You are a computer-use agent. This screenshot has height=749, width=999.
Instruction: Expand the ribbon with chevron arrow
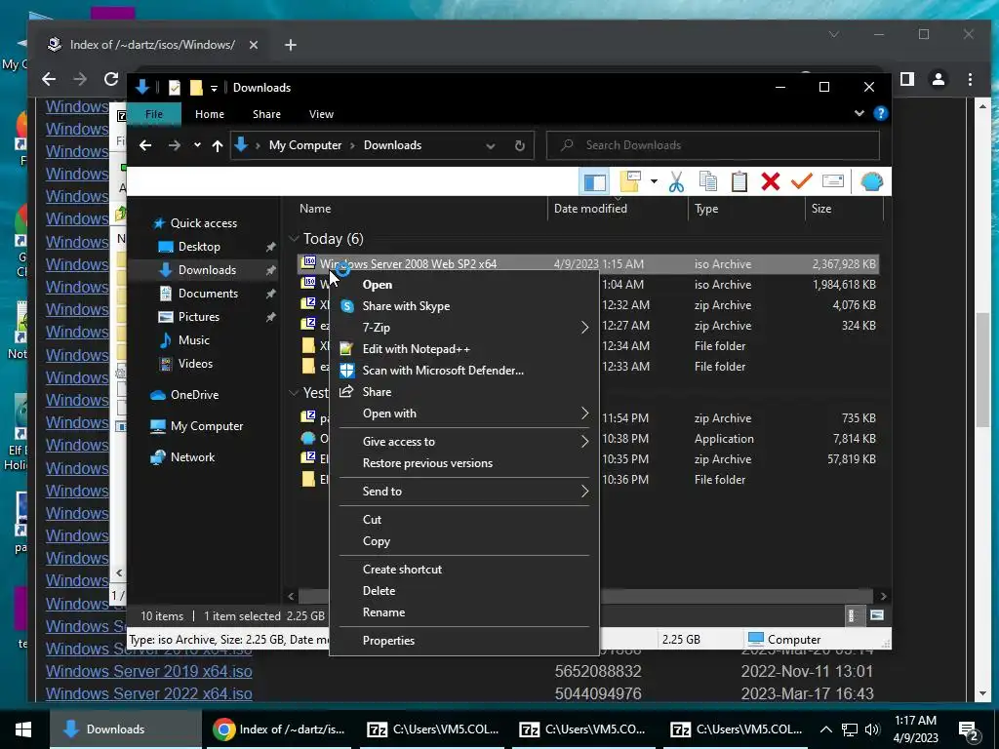859,113
